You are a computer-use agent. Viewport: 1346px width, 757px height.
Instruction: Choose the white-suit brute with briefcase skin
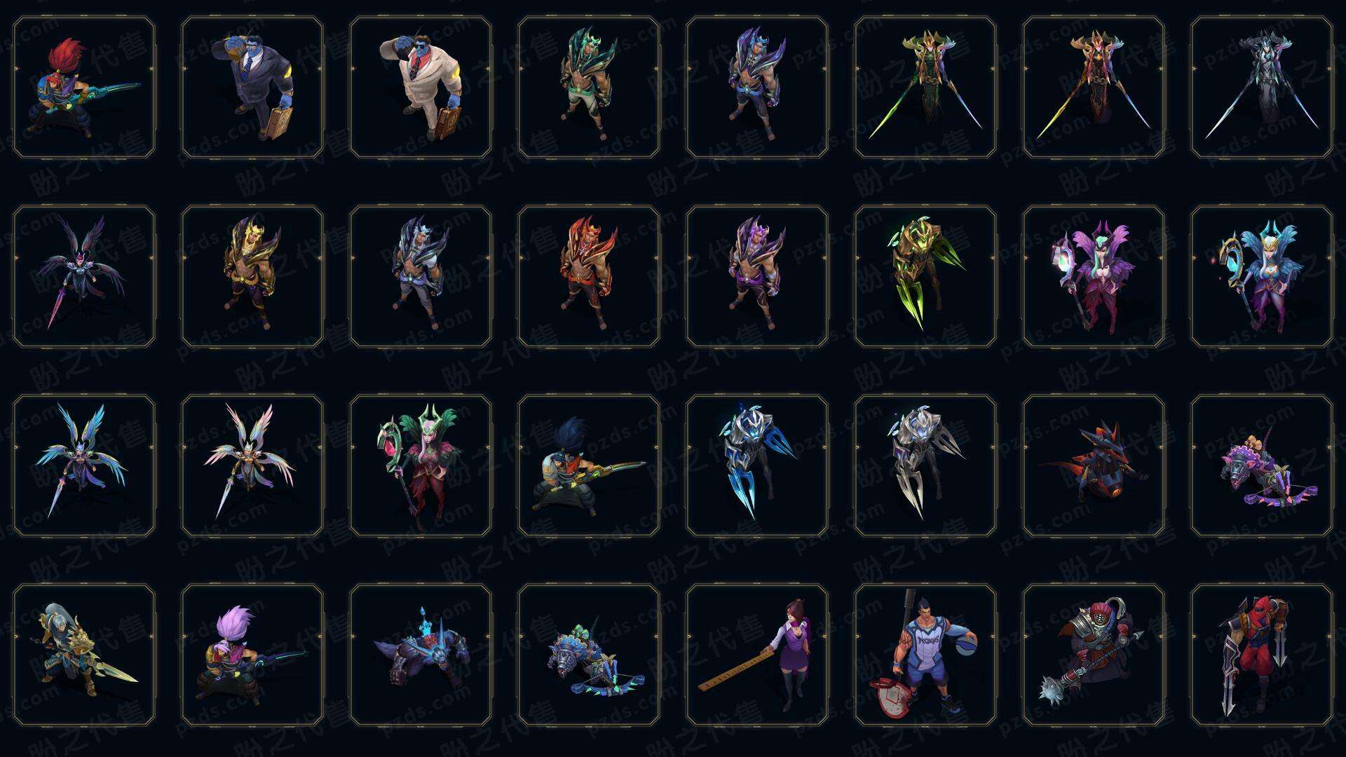[421, 88]
